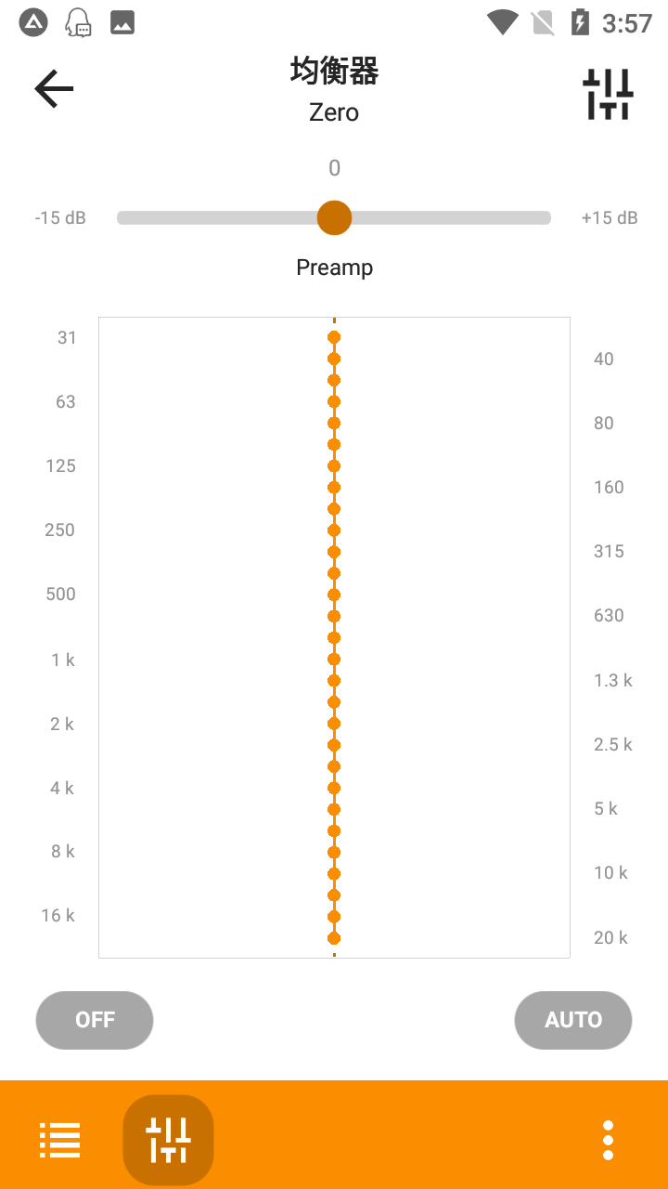
Task: Tap the image notification icon in status bar
Action: (x=122, y=22)
